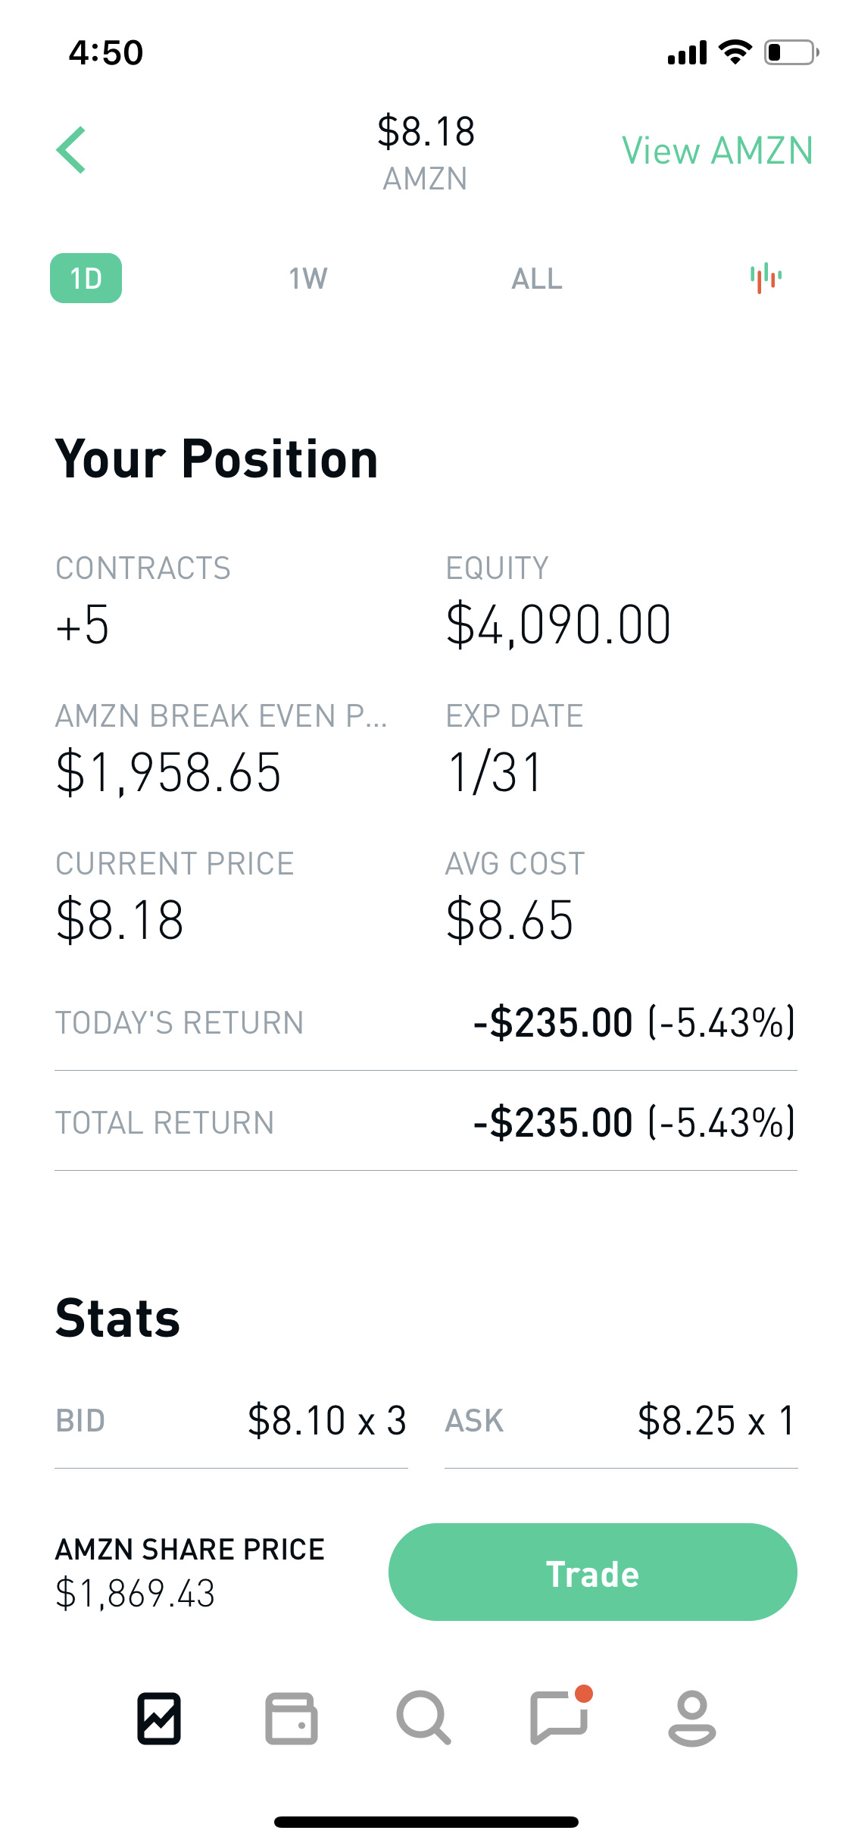Tap the Today's Return row
This screenshot has width=852, height=1846.
click(x=426, y=1022)
